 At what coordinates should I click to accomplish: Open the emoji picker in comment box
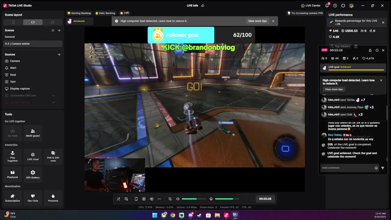(376, 168)
